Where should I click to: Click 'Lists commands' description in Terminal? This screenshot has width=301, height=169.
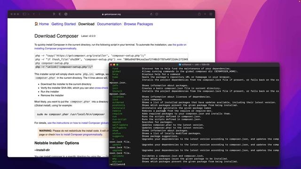point(152,100)
